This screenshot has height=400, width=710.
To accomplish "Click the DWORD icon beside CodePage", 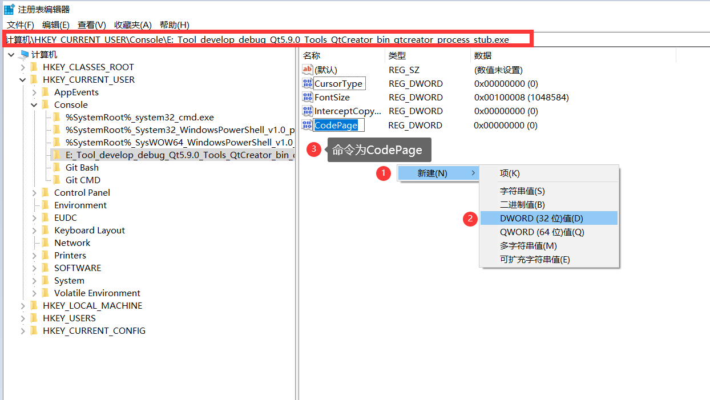I will pos(307,125).
